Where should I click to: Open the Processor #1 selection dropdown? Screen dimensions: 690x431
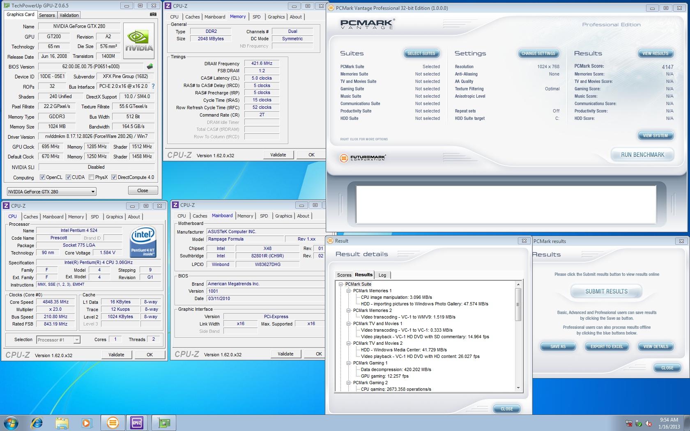pyautogui.click(x=58, y=340)
